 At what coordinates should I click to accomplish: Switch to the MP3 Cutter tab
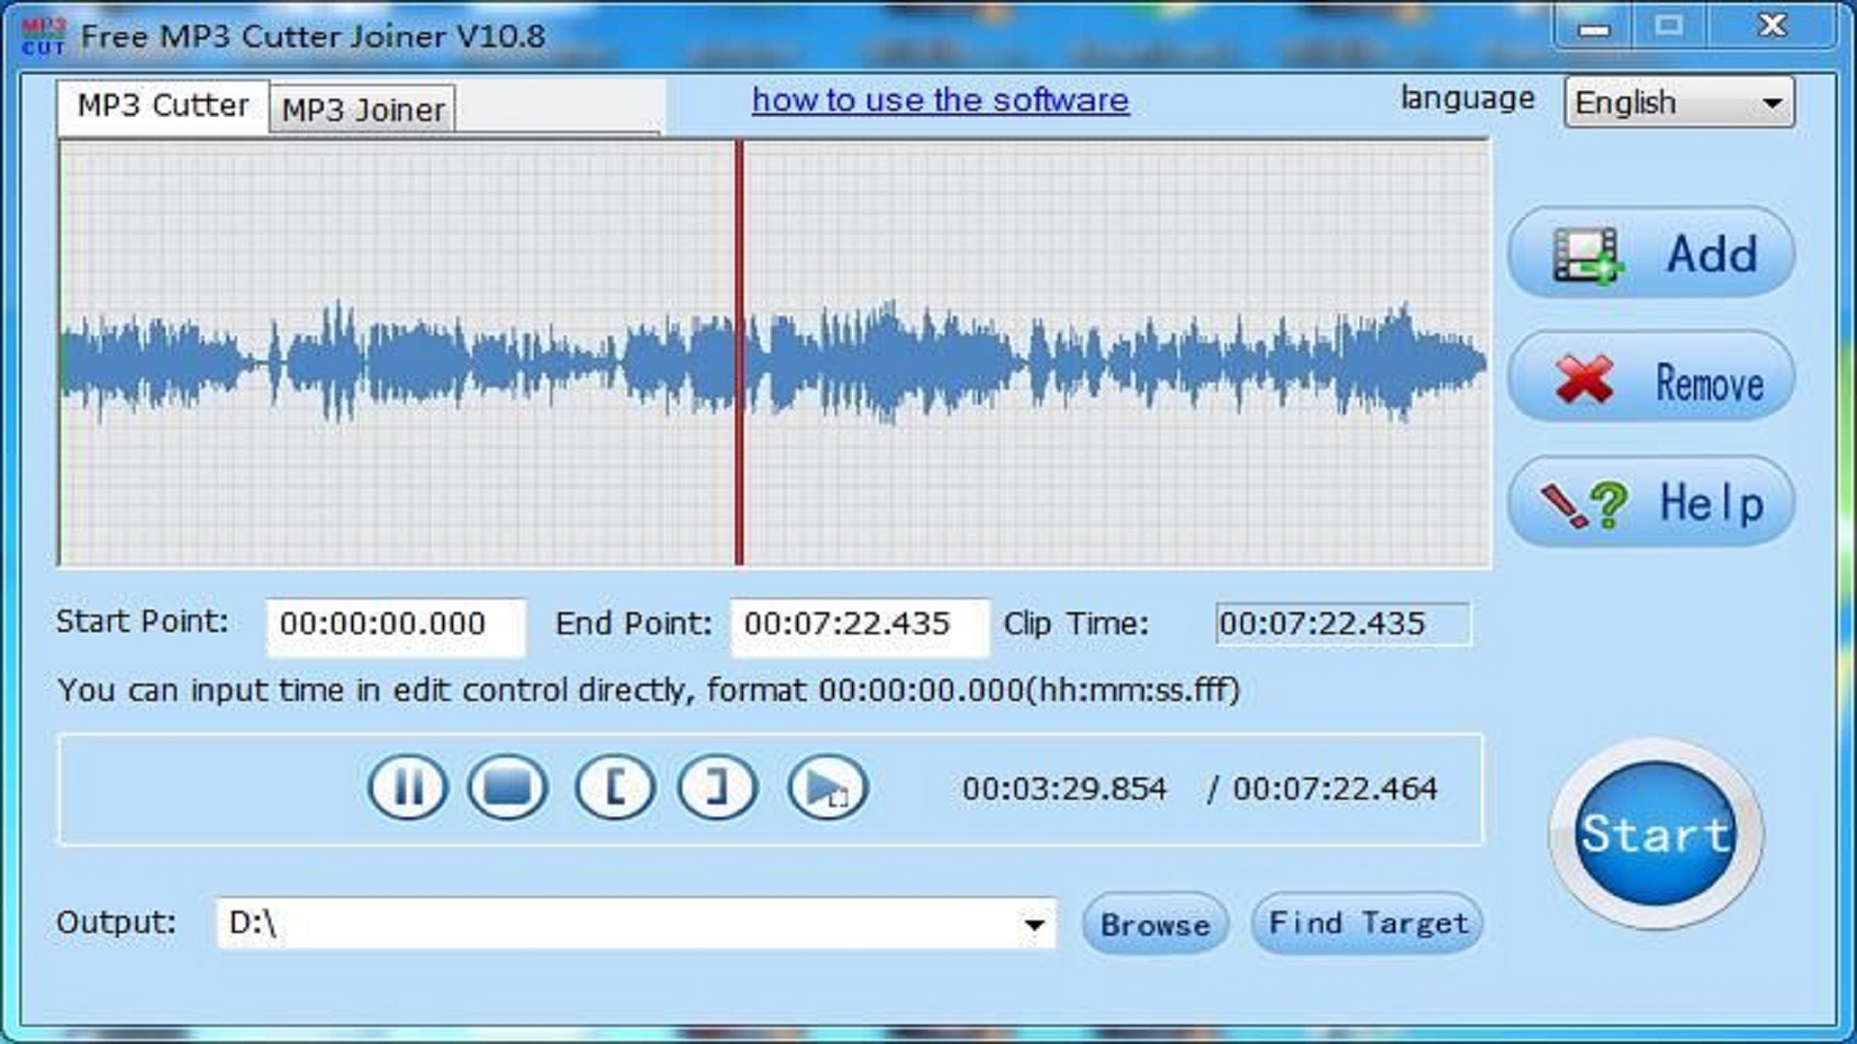pos(160,107)
